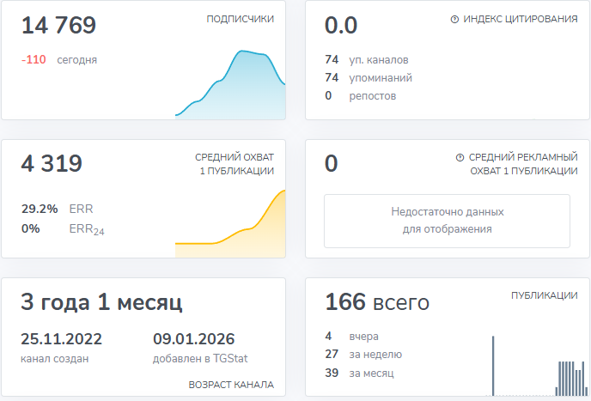591x401 pixels.
Task: Click the 27 за неделю publications stat
Action: click(x=363, y=355)
